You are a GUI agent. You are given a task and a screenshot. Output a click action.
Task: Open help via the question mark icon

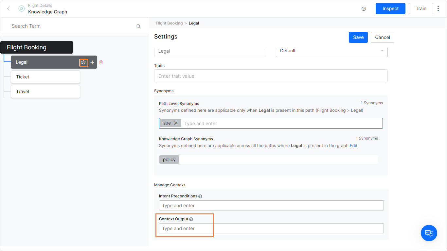[364, 9]
